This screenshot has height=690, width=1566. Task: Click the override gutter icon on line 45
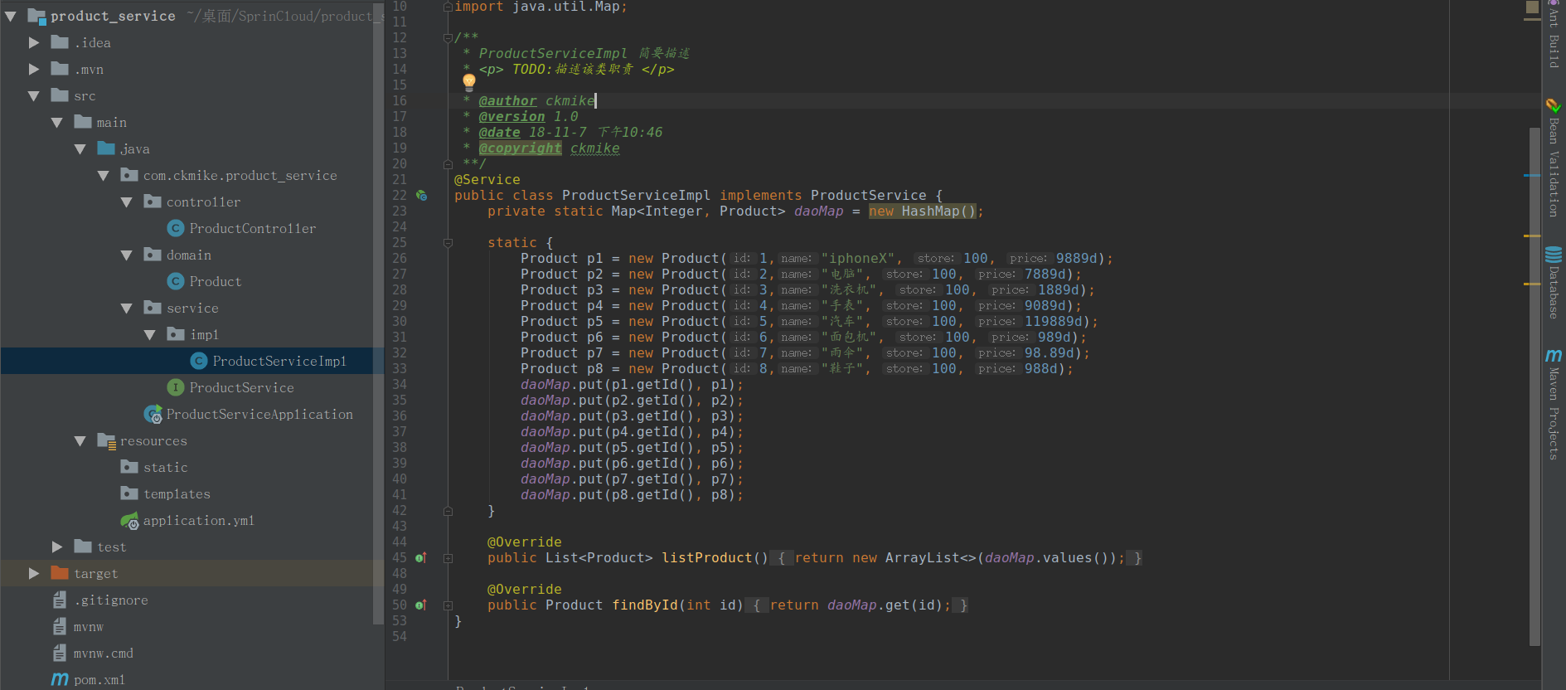pos(421,558)
